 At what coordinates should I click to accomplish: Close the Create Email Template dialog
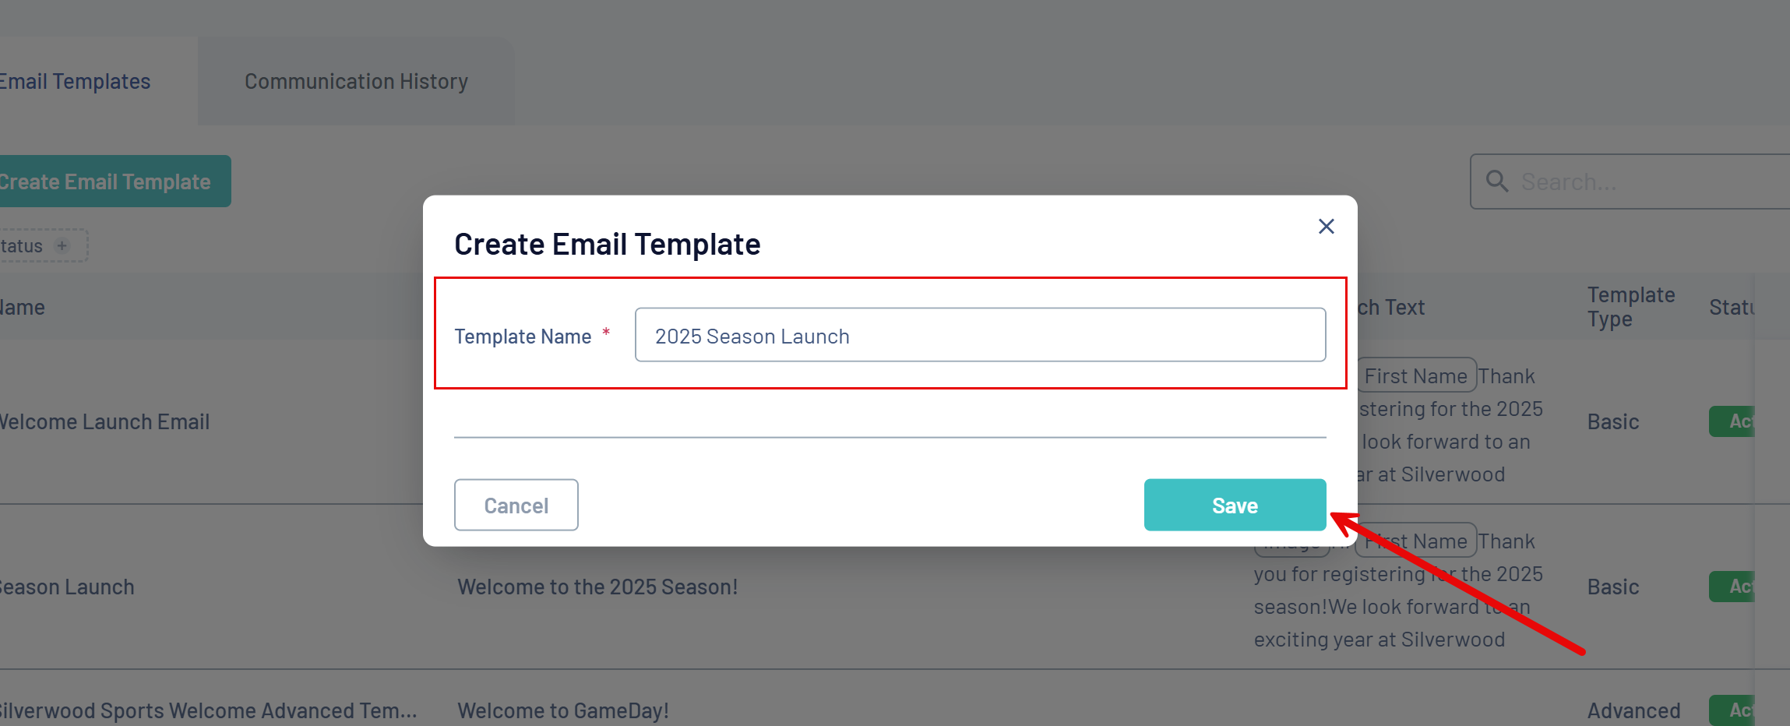point(1326,226)
